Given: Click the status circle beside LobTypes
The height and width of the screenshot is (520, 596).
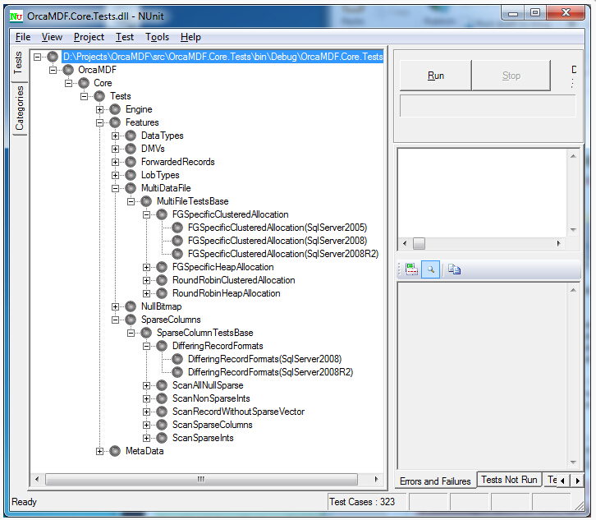Looking at the screenshot, I should (131, 175).
